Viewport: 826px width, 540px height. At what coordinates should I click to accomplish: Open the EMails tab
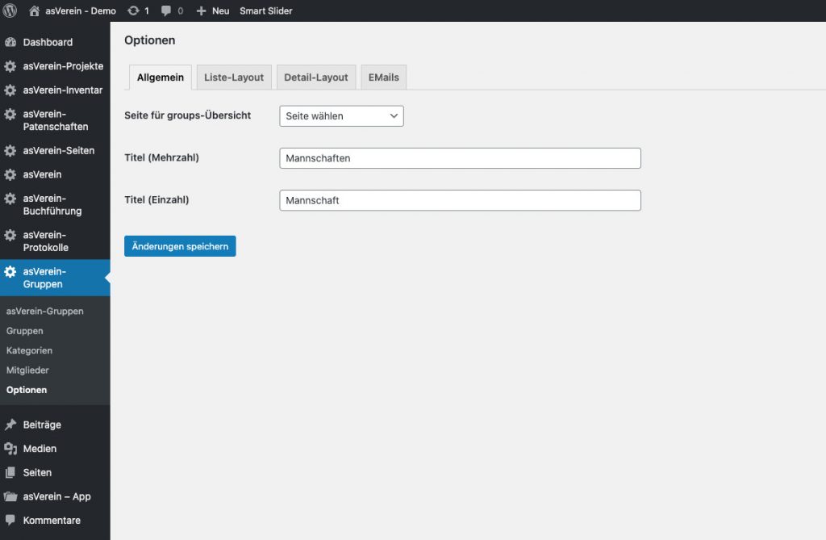pos(383,77)
